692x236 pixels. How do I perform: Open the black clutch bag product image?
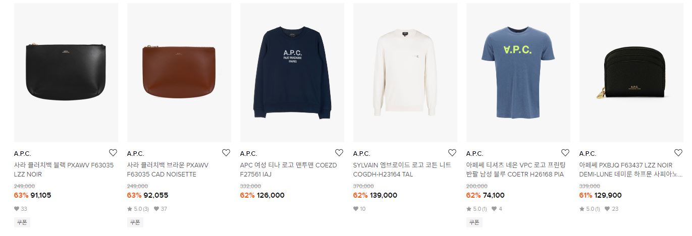point(66,73)
